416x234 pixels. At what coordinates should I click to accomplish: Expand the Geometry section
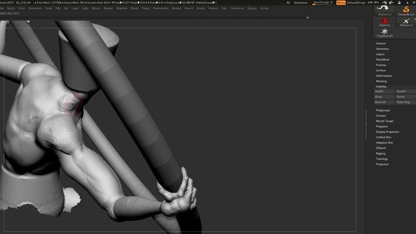click(x=382, y=49)
